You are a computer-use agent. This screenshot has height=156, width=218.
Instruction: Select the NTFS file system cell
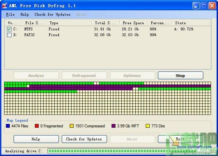coord(28,29)
